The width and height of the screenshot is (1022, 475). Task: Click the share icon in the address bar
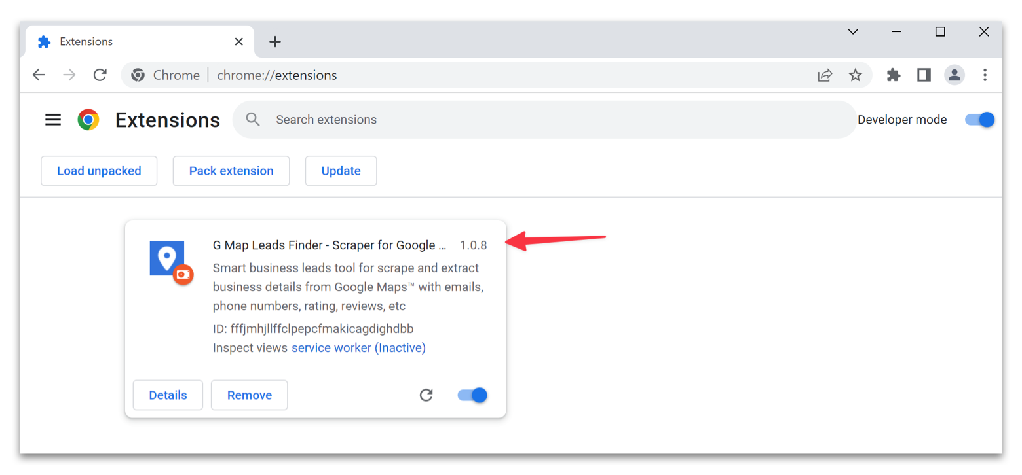coord(825,75)
